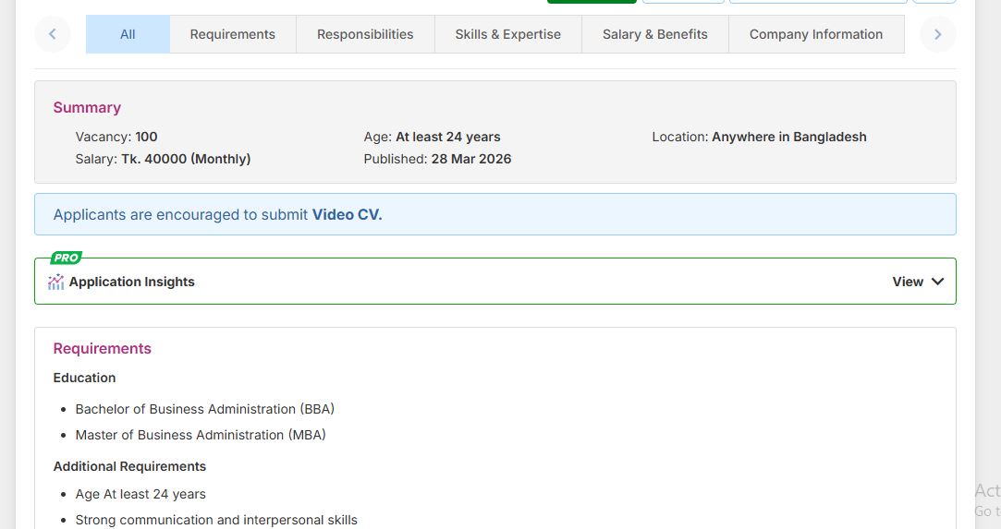The width and height of the screenshot is (1001, 529).
Task: Show the Salary & Benefits tab
Action: [654, 34]
